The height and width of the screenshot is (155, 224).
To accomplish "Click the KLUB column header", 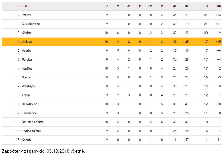I will click(25, 6).
